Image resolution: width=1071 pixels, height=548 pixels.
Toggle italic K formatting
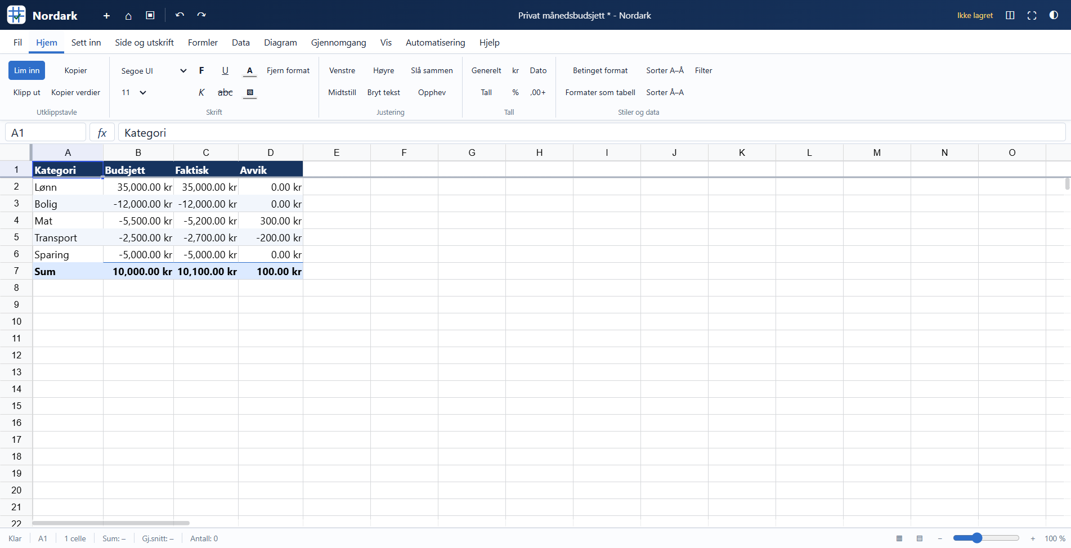[x=201, y=92]
